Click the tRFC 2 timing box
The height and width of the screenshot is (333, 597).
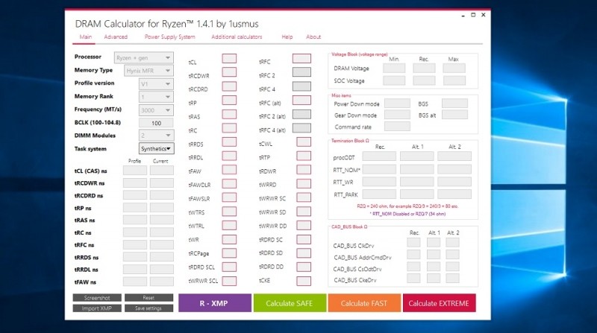coord(301,72)
